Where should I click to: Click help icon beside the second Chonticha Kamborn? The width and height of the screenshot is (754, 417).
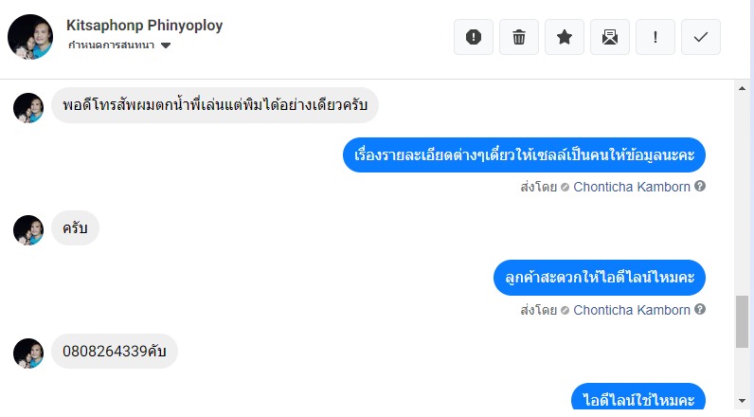(x=700, y=310)
